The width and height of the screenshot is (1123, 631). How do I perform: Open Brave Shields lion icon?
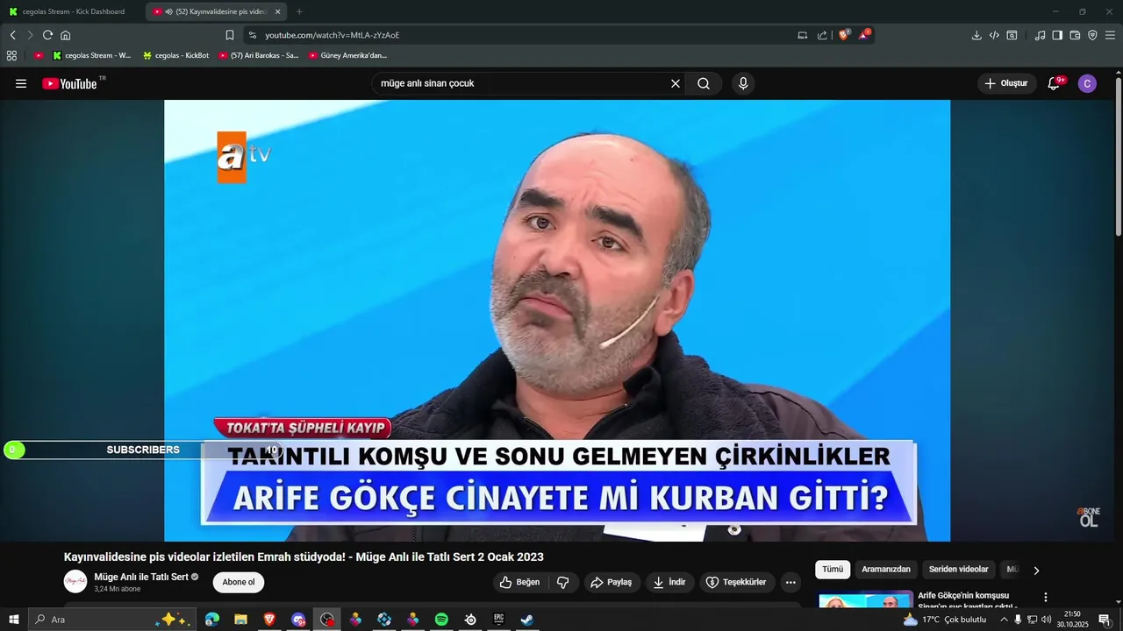tap(844, 35)
